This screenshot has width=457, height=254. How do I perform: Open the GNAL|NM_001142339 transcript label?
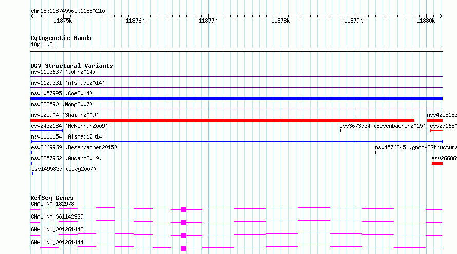57,217
